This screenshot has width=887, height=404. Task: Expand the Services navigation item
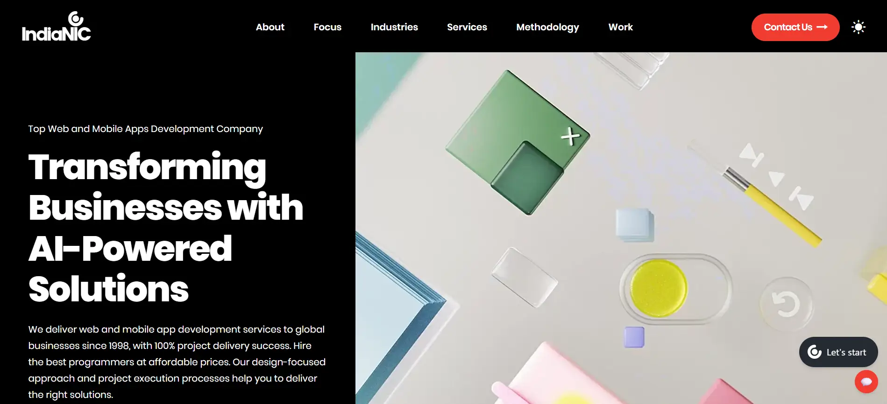pyautogui.click(x=467, y=27)
